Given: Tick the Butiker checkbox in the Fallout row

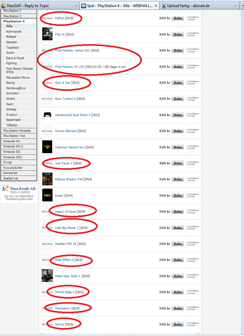Looking at the screenshot, I should tap(187, 19).
